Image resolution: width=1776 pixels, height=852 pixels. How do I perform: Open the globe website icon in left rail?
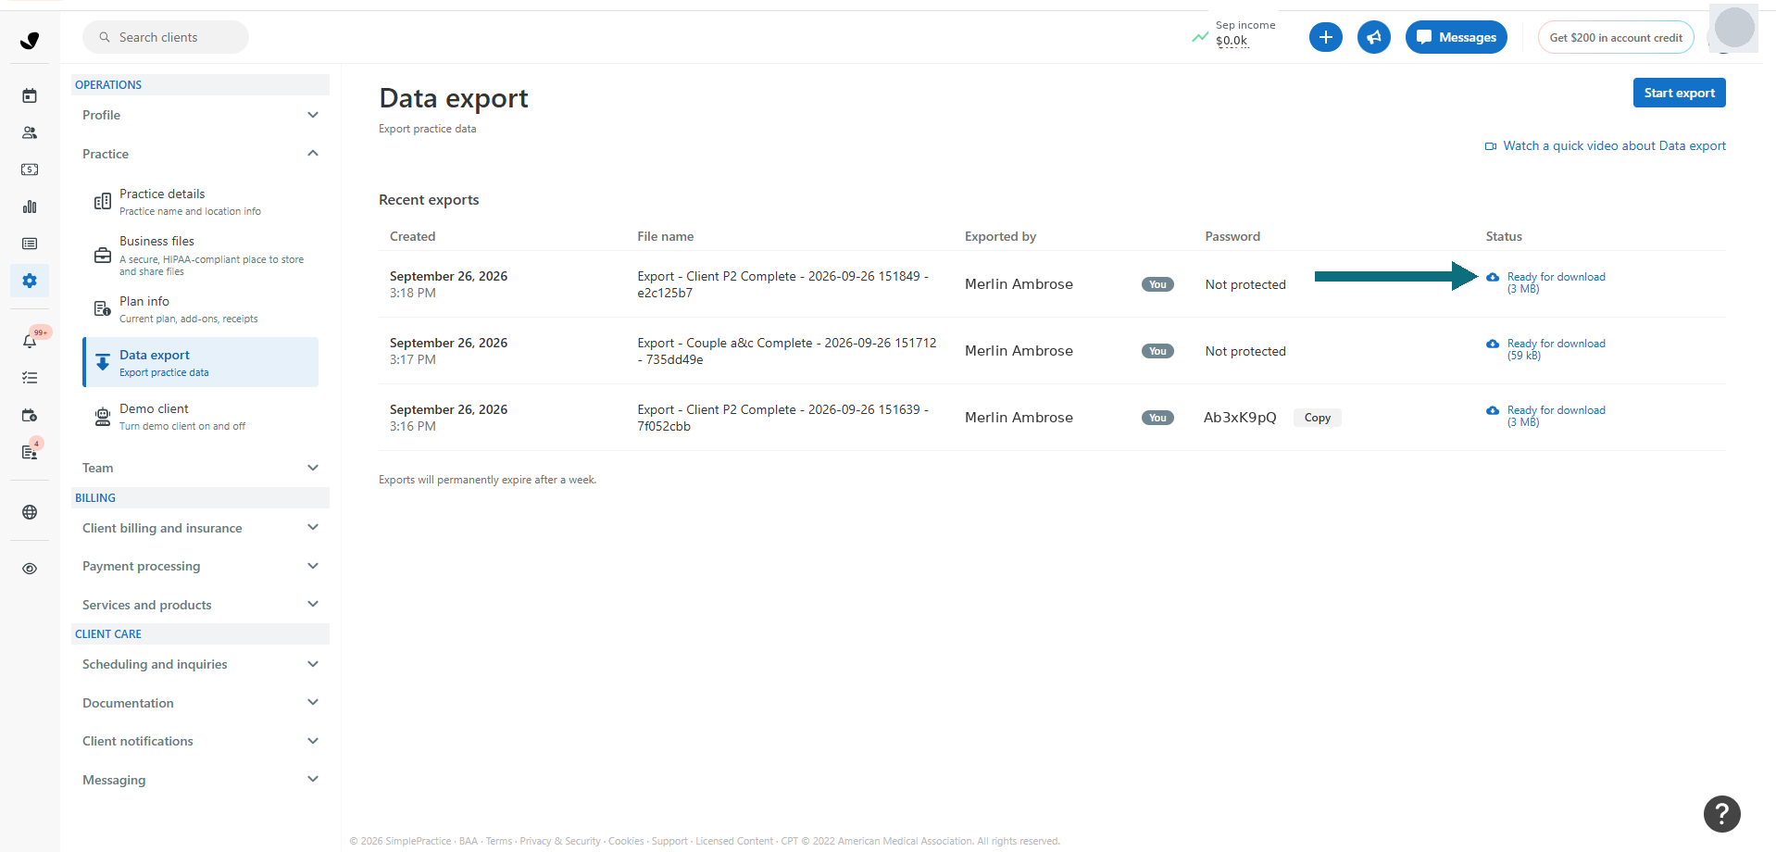pos(30,512)
